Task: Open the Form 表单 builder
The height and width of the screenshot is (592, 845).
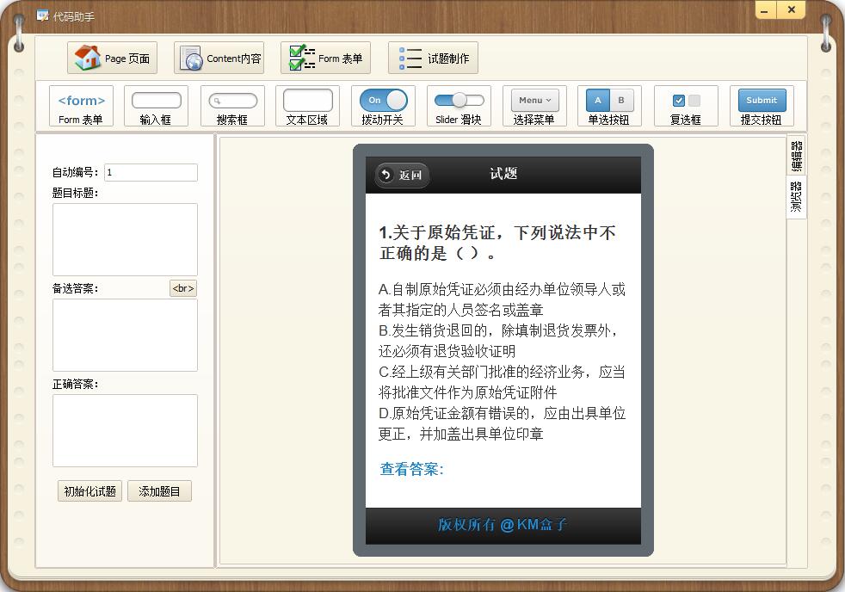Action: pyautogui.click(x=325, y=58)
